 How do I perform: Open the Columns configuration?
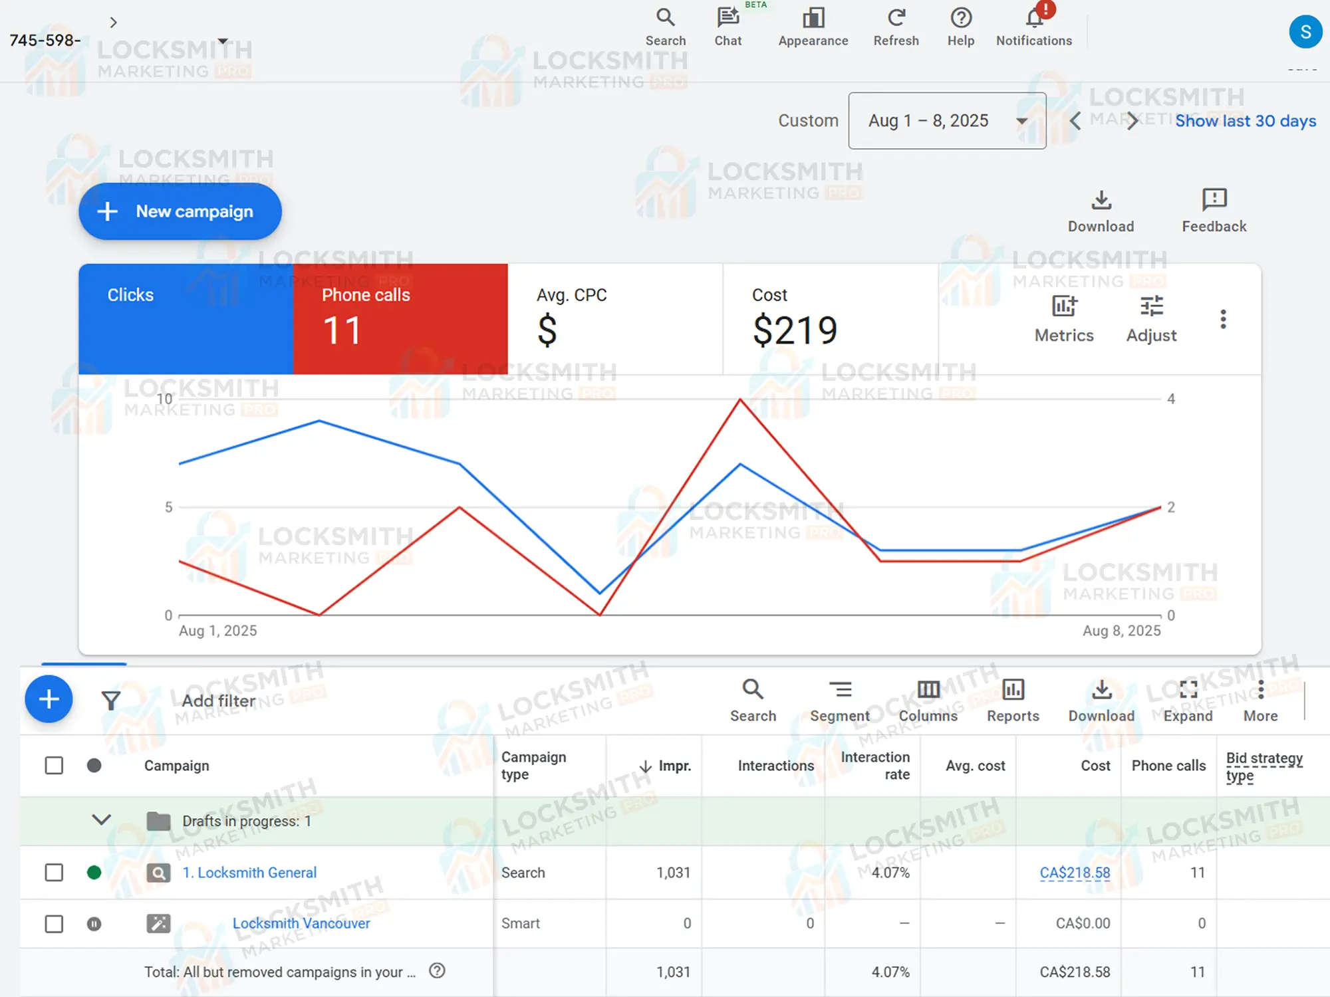pyautogui.click(x=928, y=700)
